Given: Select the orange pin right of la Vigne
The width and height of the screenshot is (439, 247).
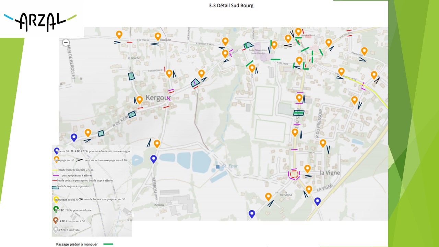Looking at the screenshot, I should [x=323, y=143].
